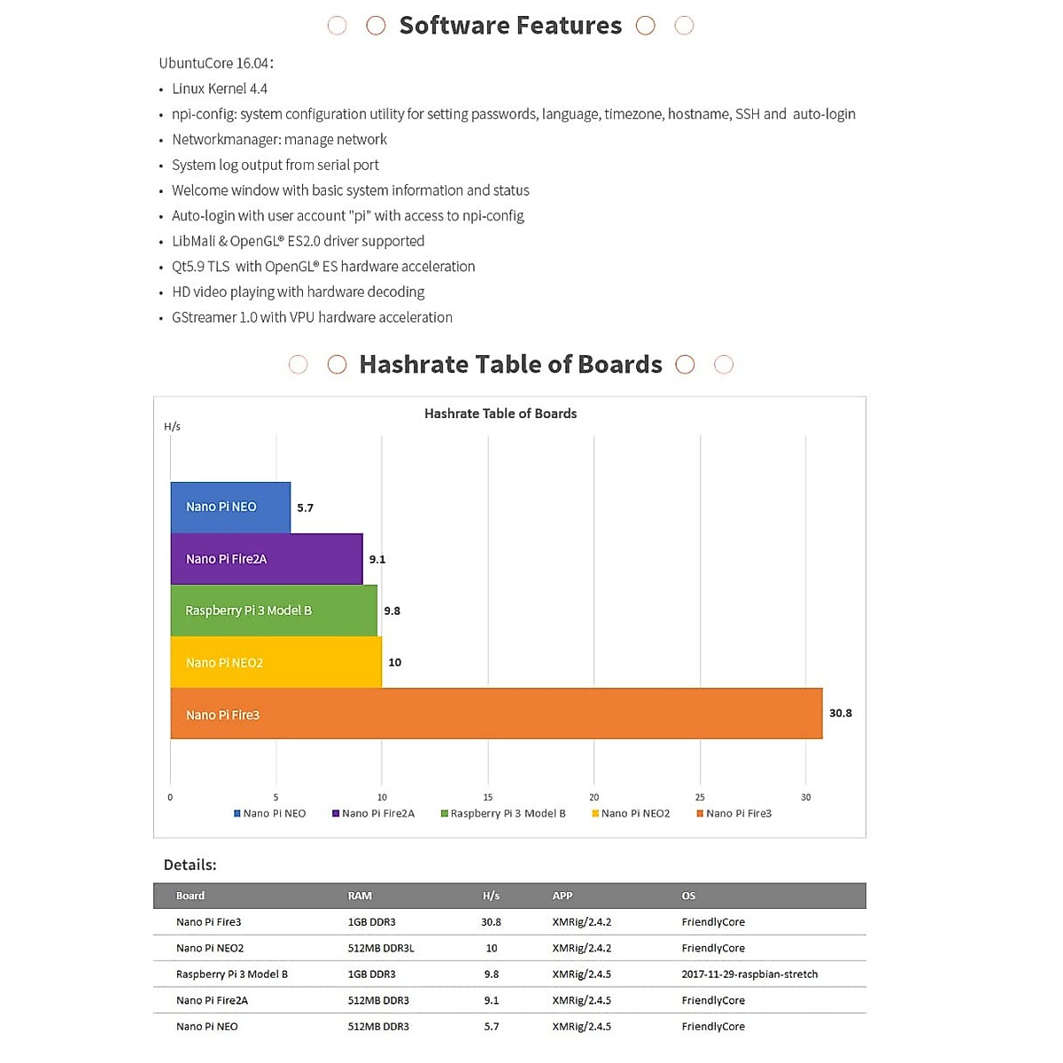The width and height of the screenshot is (1063, 1063).
Task: Click the chart title inside the graph
Action: point(500,414)
